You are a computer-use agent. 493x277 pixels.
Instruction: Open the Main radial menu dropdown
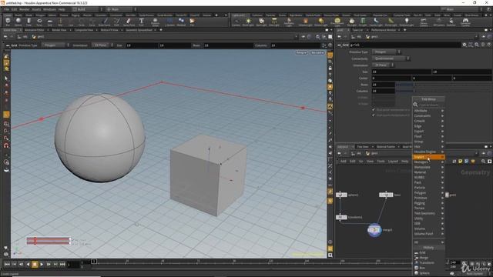[121, 9]
